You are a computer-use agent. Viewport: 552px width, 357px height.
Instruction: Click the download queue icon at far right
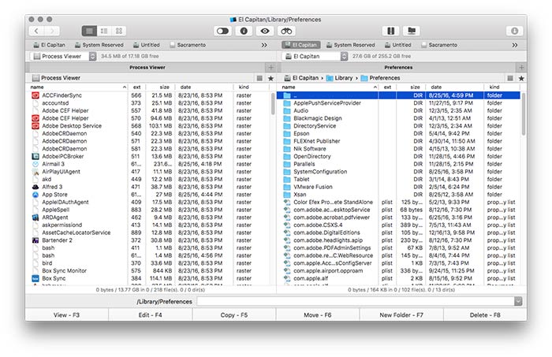514,31
